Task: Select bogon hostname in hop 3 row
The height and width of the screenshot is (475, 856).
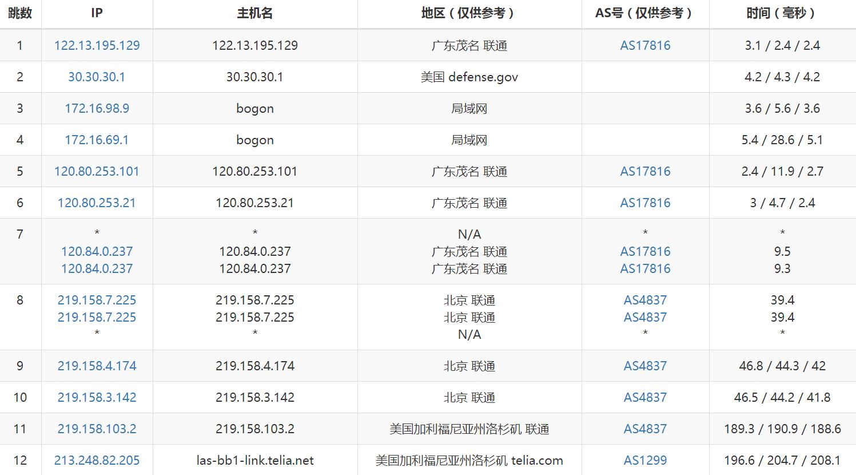Action: (x=254, y=109)
